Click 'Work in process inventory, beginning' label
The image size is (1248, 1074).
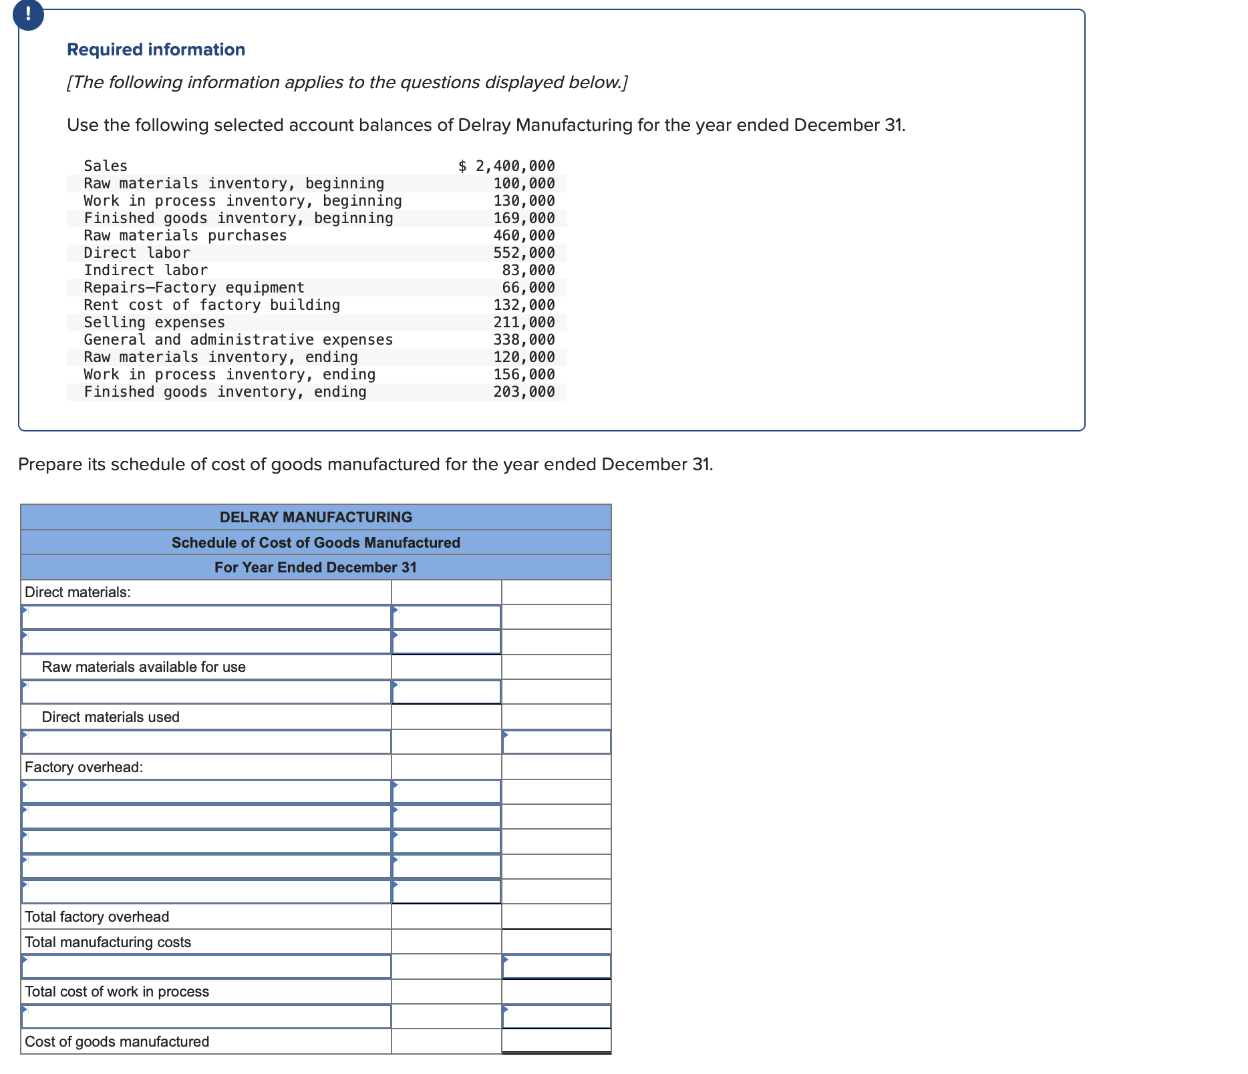(243, 200)
